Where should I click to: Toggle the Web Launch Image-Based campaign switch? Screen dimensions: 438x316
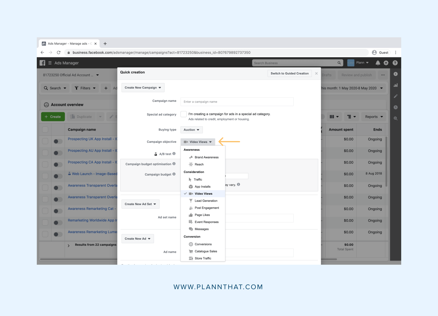pyautogui.click(x=58, y=176)
